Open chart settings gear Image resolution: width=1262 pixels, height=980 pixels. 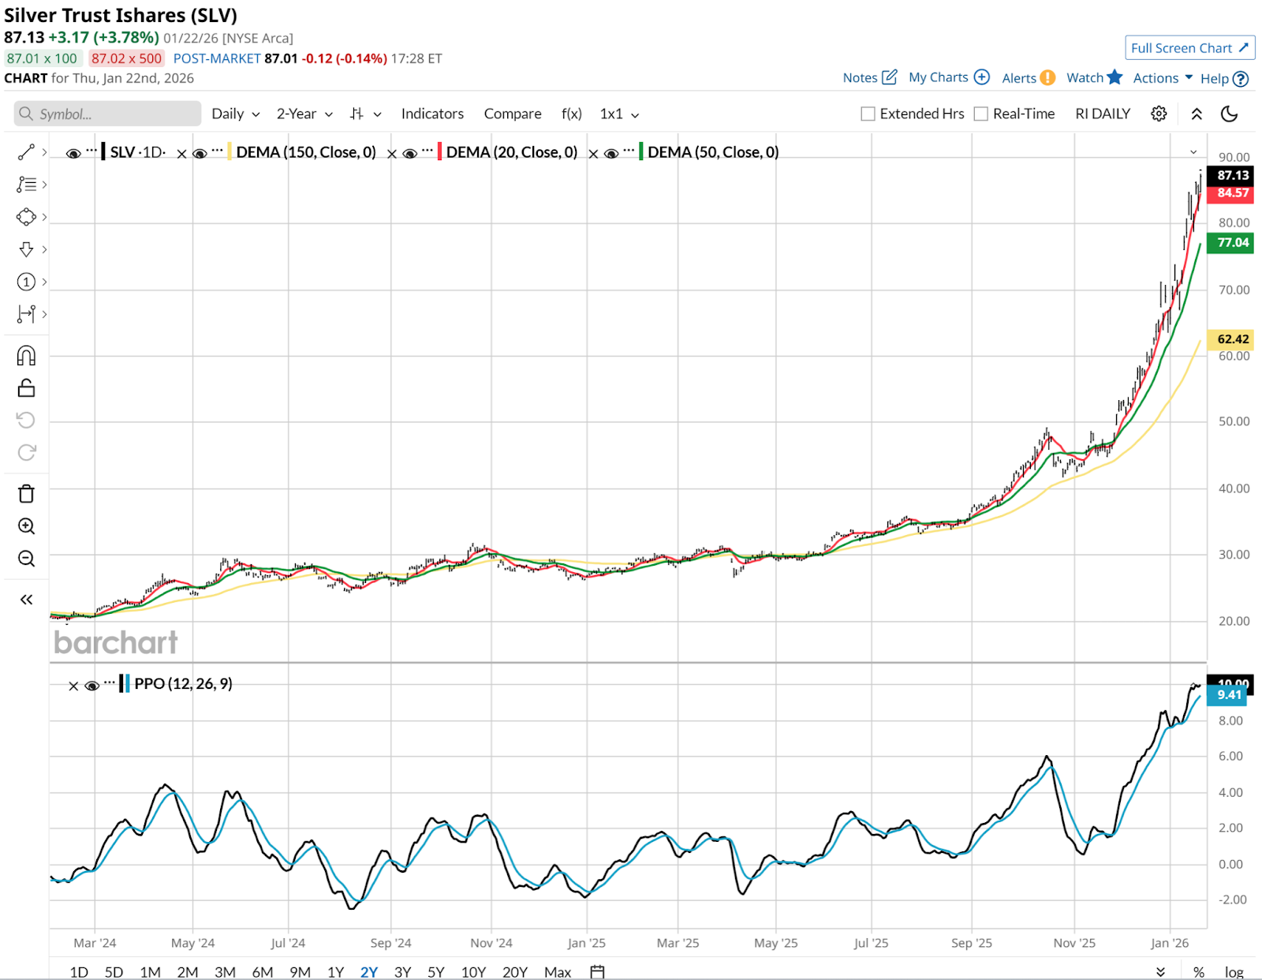click(x=1159, y=114)
